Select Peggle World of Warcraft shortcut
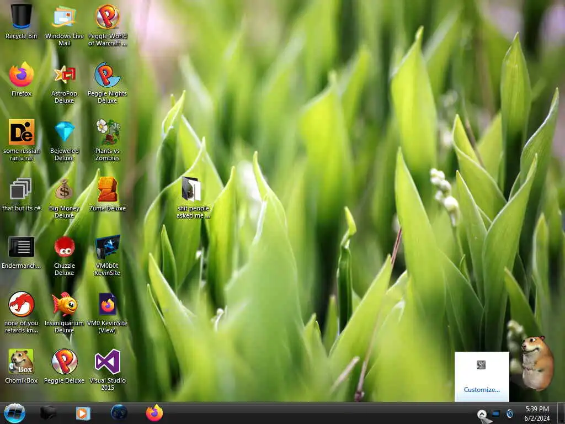 (x=108, y=24)
